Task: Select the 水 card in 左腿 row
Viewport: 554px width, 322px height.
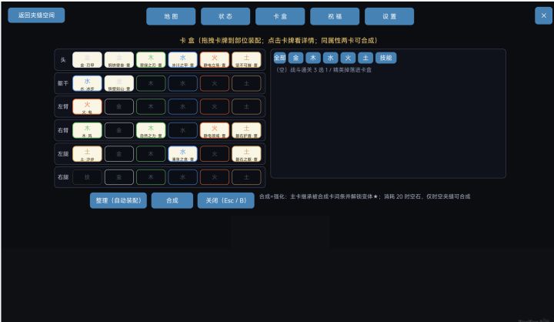Action: click(x=182, y=154)
